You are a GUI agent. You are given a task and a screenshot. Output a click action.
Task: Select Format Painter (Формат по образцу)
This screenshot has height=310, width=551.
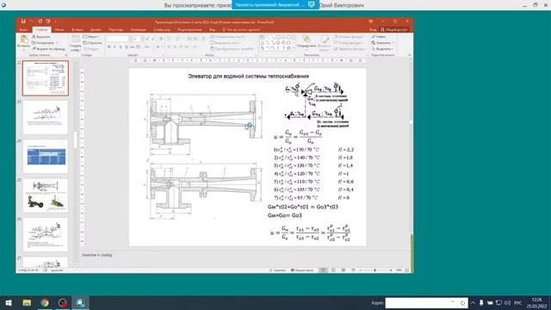point(48,49)
